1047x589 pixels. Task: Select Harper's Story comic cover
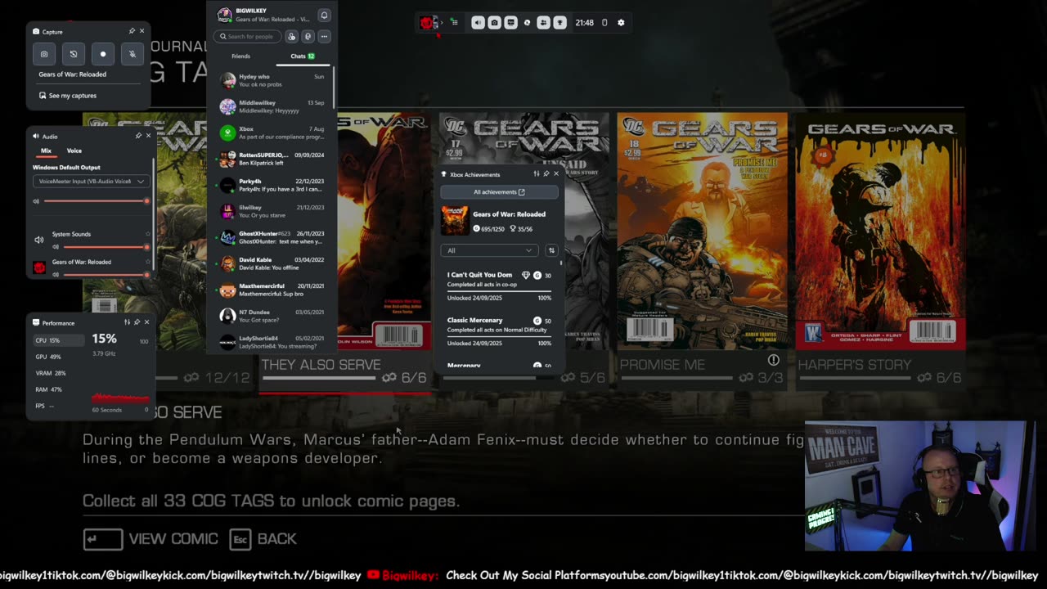(x=880, y=232)
